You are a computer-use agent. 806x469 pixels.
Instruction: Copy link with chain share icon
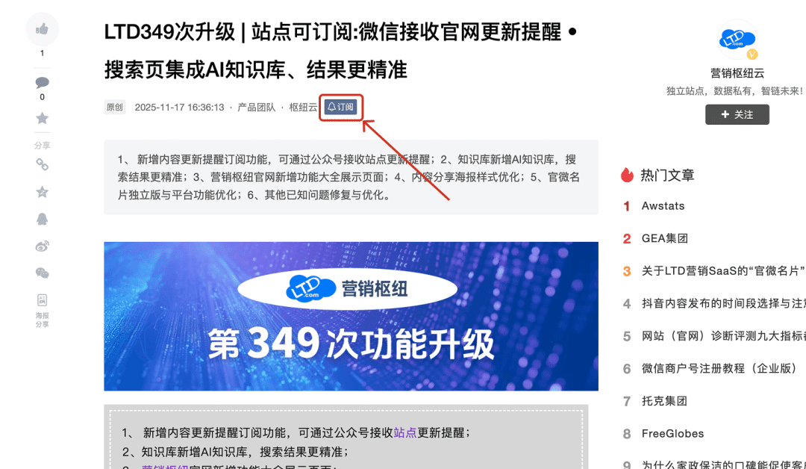42,164
